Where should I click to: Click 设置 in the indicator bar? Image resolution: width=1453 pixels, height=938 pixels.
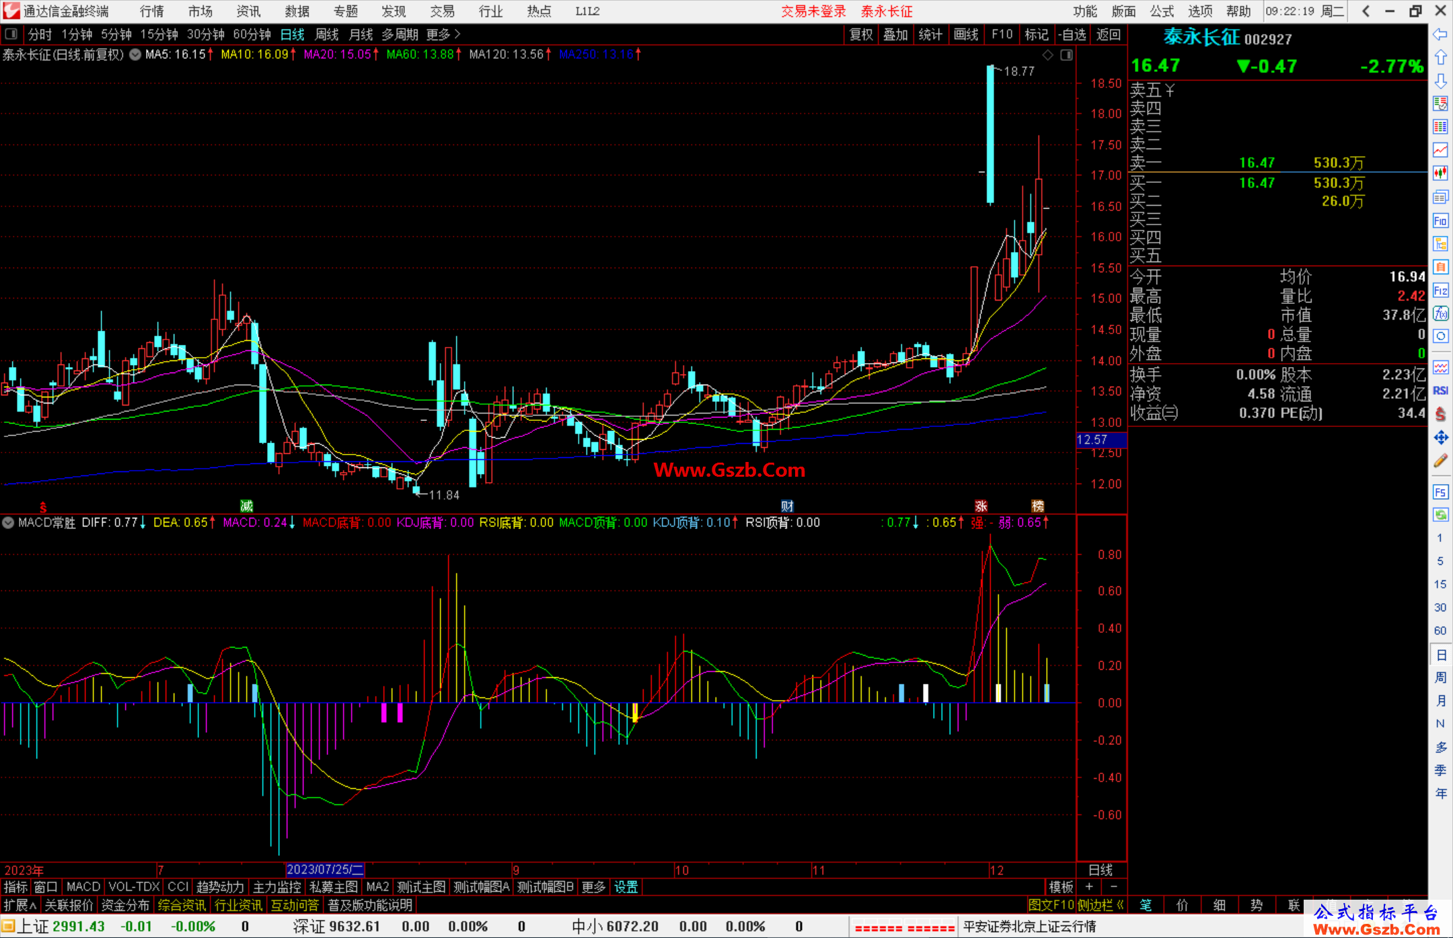click(626, 887)
